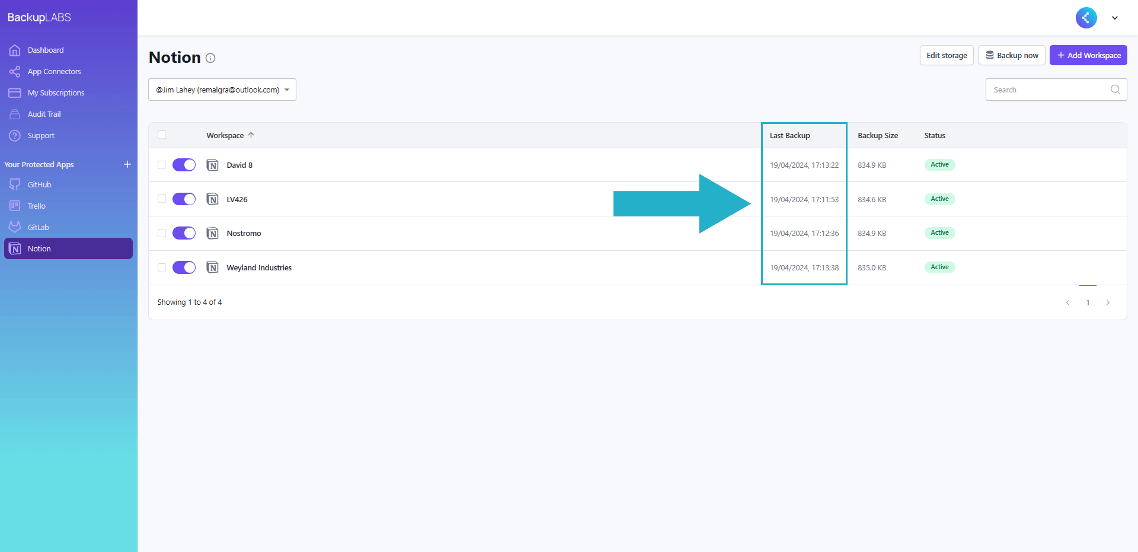Open the Dashboard home icon
Viewport: 1138px width, 552px height.
15,50
